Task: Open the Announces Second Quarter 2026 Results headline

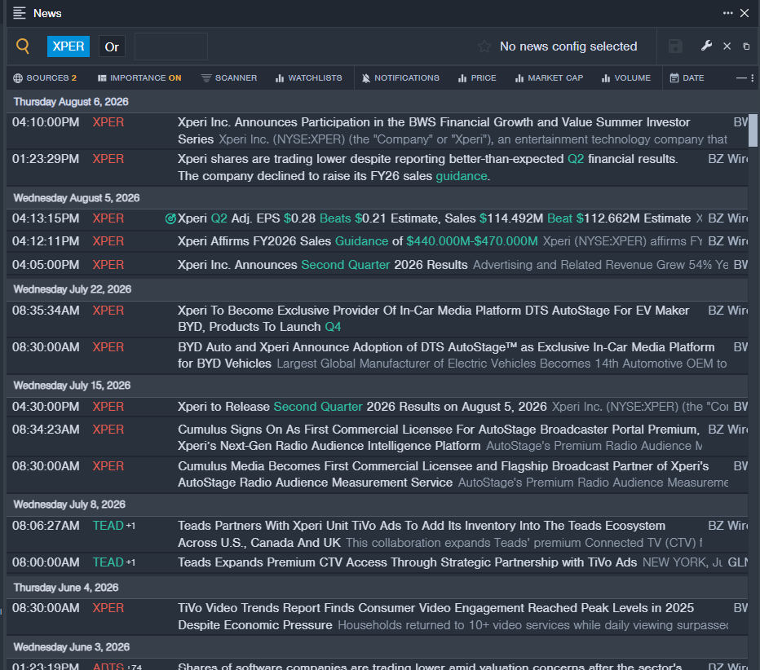Action: pos(322,265)
